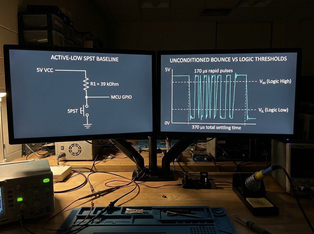
Task: Select the 'MCU GPIO' label
Action: pyautogui.click(x=121, y=97)
